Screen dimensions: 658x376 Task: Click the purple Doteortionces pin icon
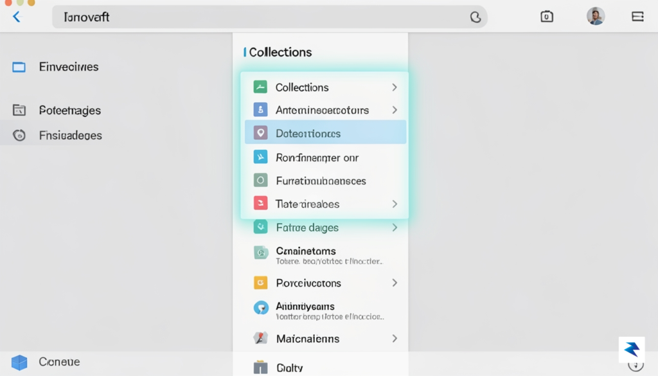(260, 133)
